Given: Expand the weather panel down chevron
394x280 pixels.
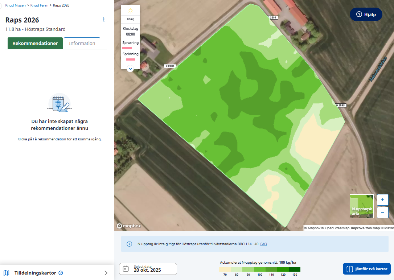Looking at the screenshot, I should click(x=130, y=68).
